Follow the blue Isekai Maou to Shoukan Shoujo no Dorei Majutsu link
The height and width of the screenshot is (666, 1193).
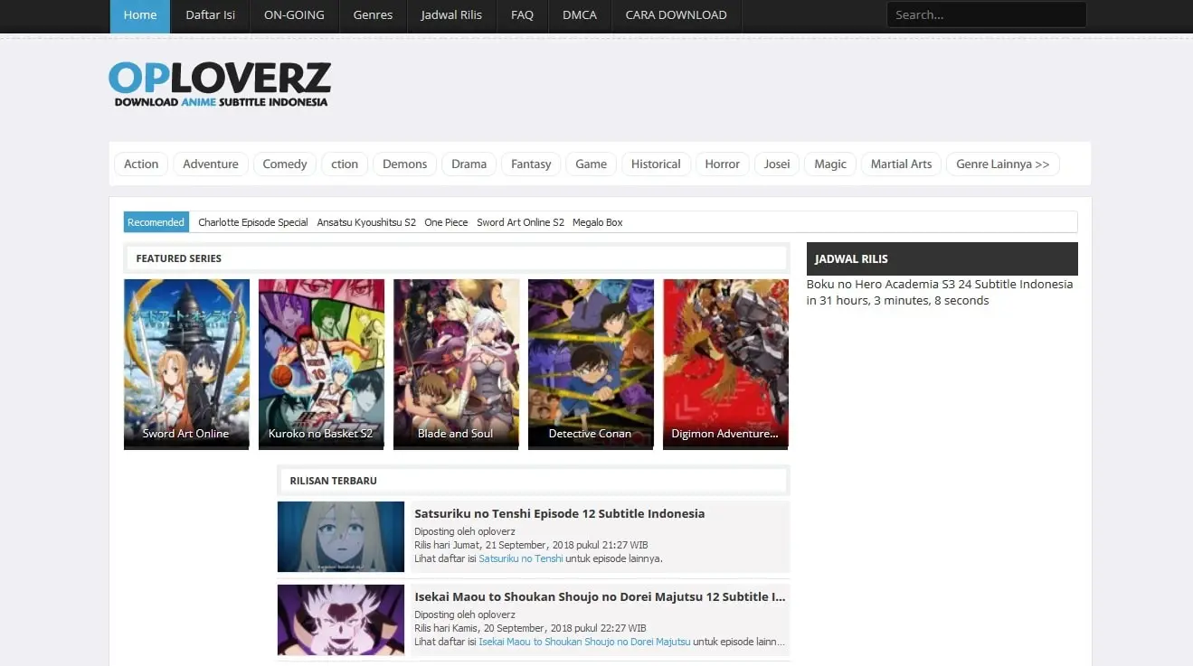(584, 642)
